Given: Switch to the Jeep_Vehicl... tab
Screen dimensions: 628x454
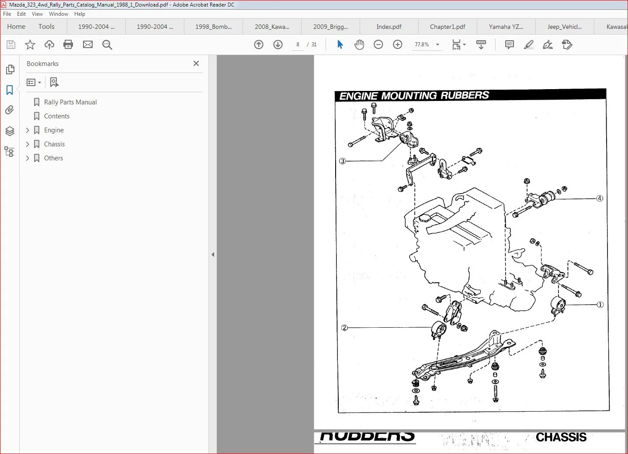Looking at the screenshot, I should point(565,27).
